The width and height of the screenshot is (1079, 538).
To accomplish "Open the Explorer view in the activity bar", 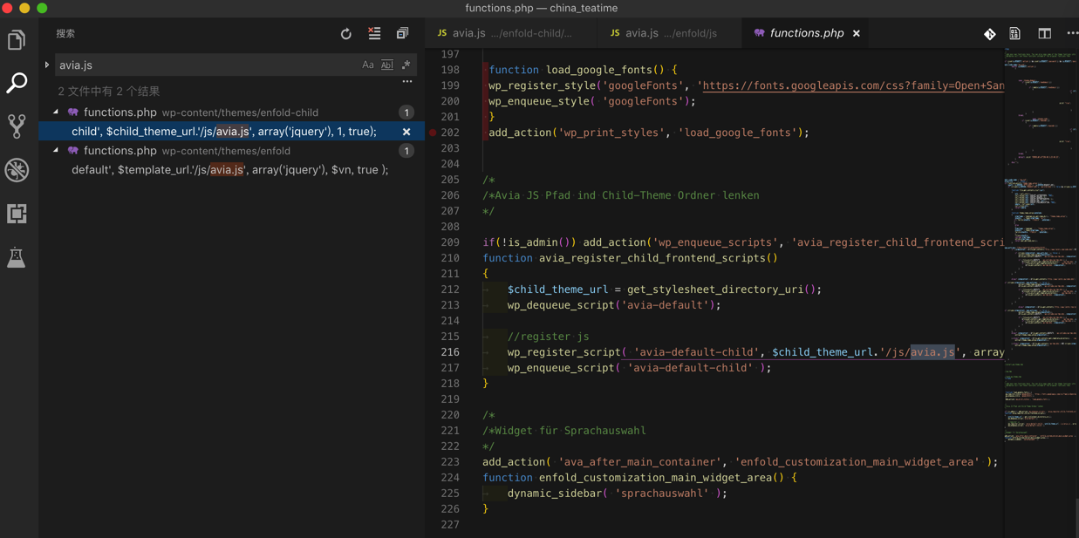I will coord(17,40).
